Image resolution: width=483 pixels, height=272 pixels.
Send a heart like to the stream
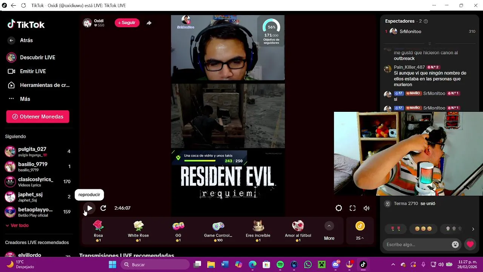tap(470, 244)
